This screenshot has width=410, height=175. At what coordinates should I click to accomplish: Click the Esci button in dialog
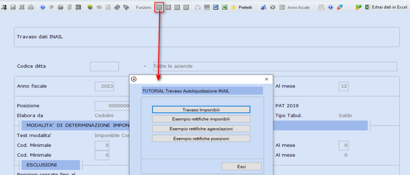pyautogui.click(x=241, y=166)
